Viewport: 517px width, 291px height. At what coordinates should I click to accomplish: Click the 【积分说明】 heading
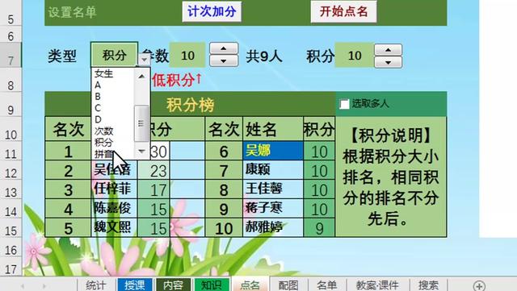click(391, 135)
